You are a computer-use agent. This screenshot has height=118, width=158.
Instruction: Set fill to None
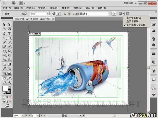(10, 97)
